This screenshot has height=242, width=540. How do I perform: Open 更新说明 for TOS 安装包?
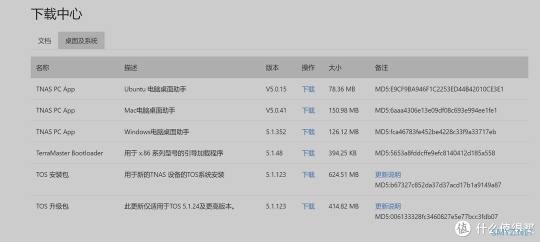pos(388,174)
